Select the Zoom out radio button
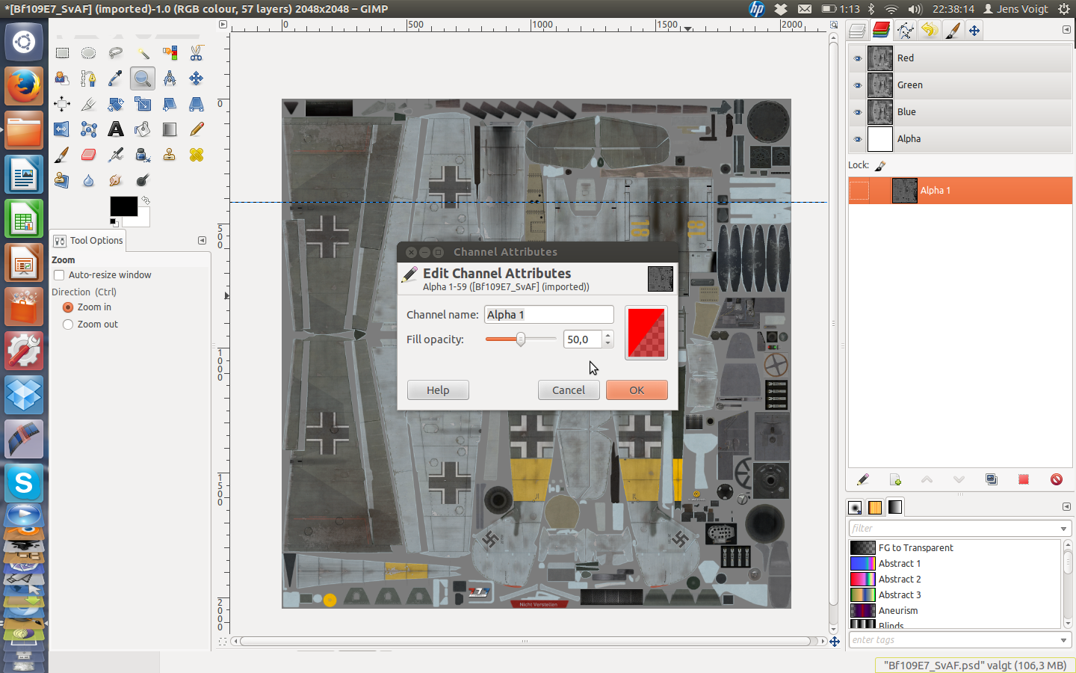 tap(68, 325)
